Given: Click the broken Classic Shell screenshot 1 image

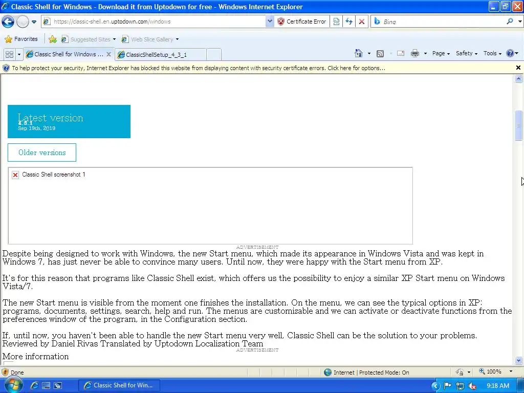Looking at the screenshot, I should 210,206.
